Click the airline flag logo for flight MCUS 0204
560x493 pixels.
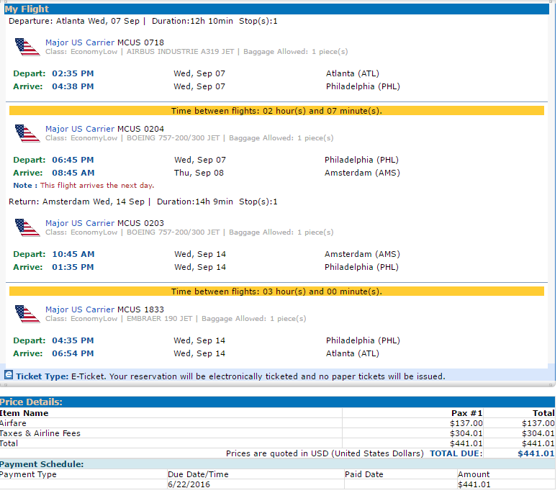pyautogui.click(x=27, y=134)
